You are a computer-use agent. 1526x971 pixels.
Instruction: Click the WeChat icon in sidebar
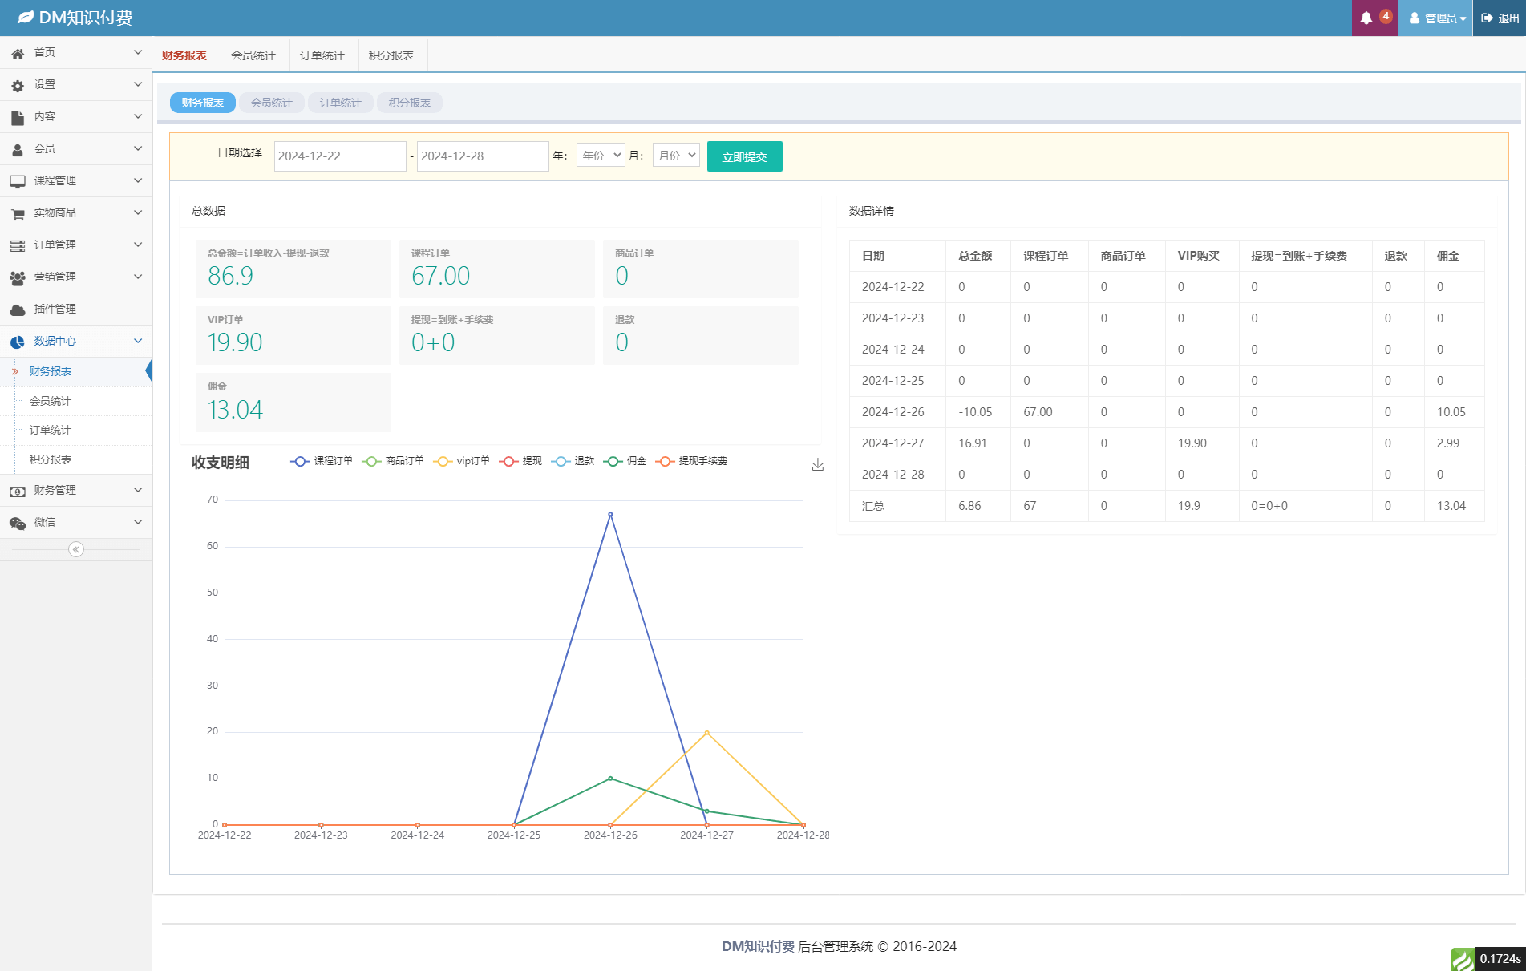click(18, 523)
